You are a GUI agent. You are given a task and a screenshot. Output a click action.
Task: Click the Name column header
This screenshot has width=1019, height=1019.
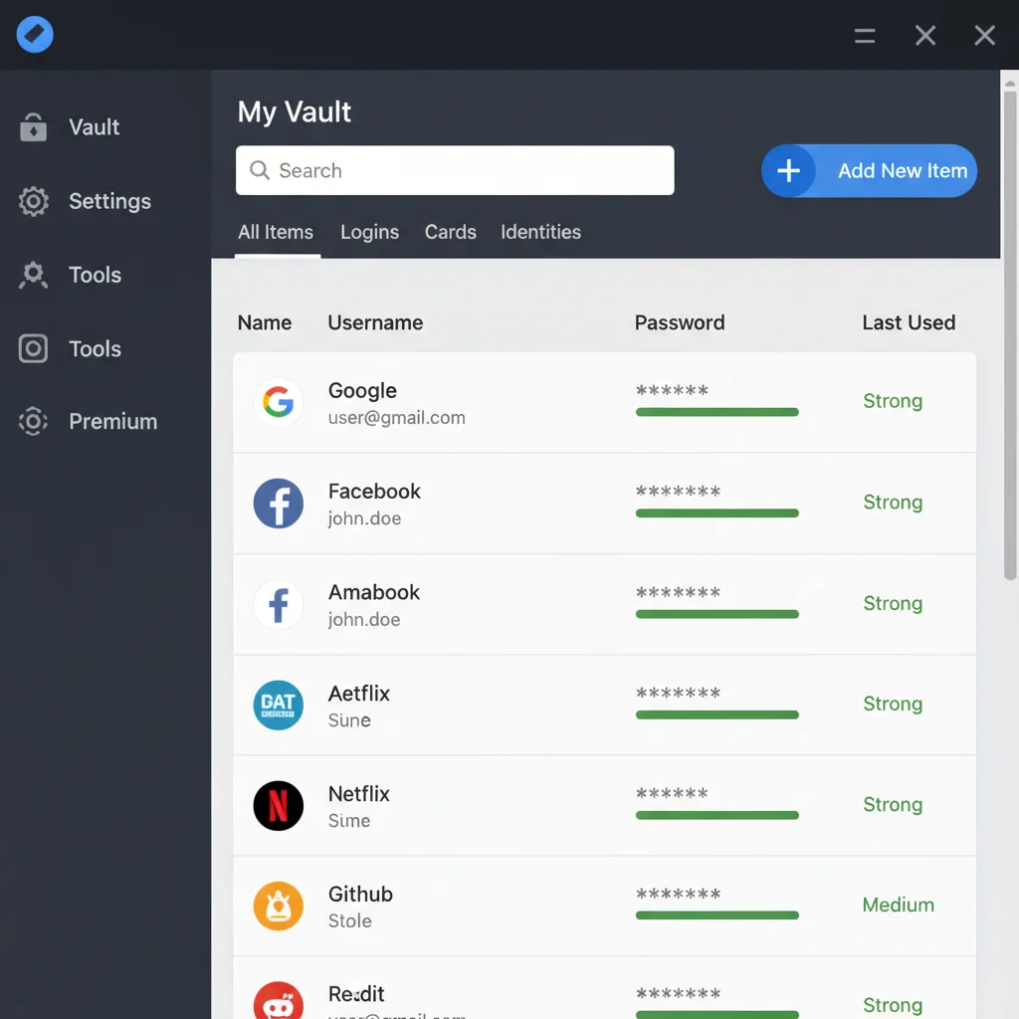click(265, 322)
